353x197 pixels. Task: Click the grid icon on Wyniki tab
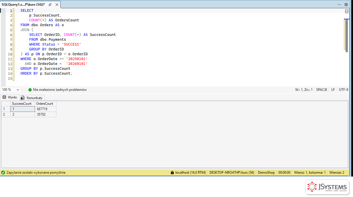4,97
